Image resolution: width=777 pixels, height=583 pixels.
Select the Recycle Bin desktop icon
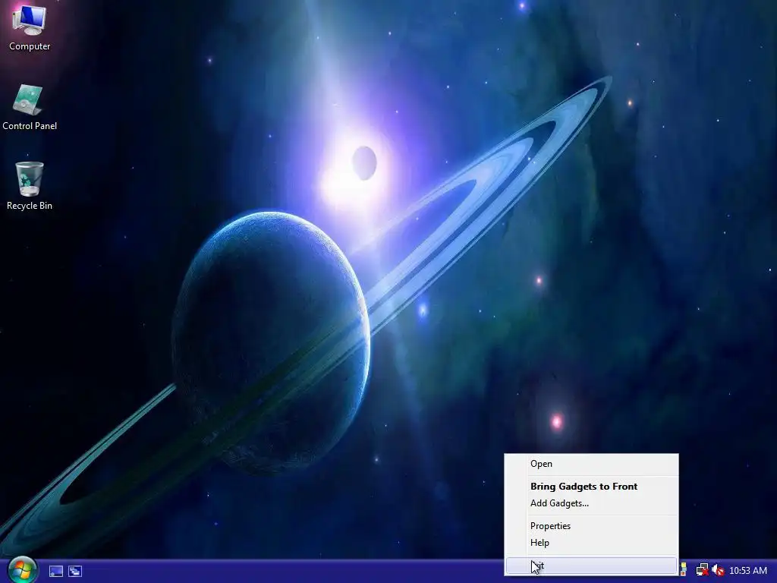click(x=30, y=187)
